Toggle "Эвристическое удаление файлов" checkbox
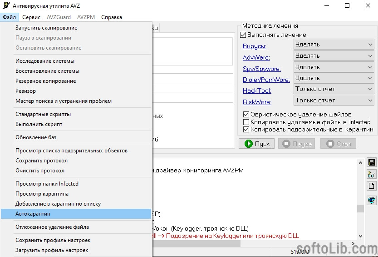Image resolution: width=378 pixels, height=257 pixels. (x=246, y=114)
